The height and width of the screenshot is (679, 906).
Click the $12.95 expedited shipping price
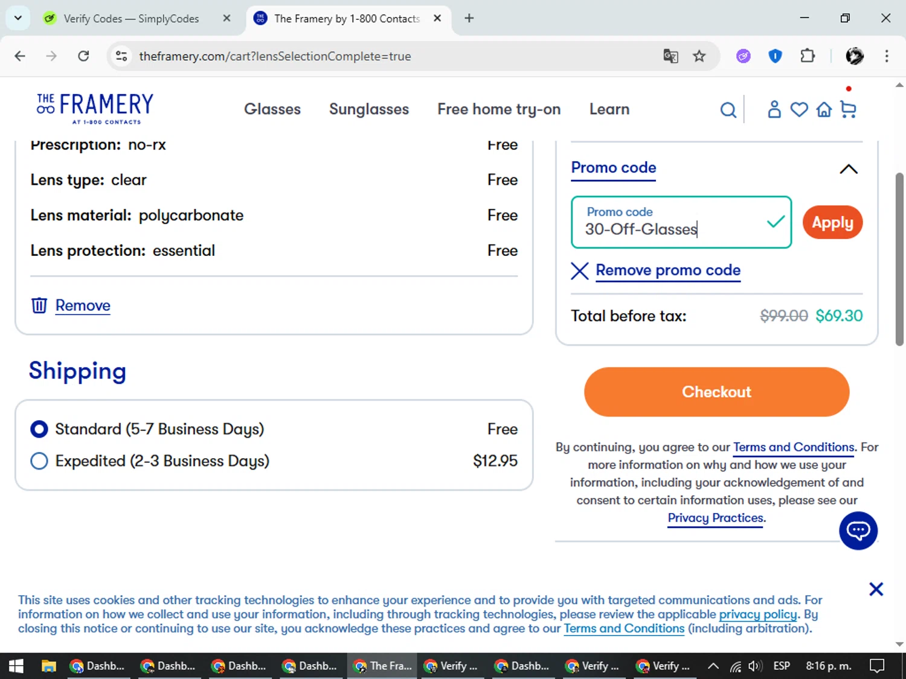tap(495, 461)
